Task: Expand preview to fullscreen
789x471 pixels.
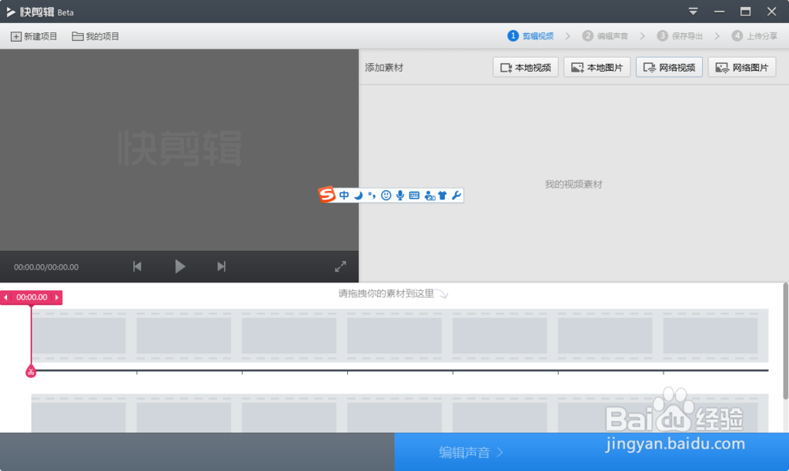Action: [x=341, y=266]
